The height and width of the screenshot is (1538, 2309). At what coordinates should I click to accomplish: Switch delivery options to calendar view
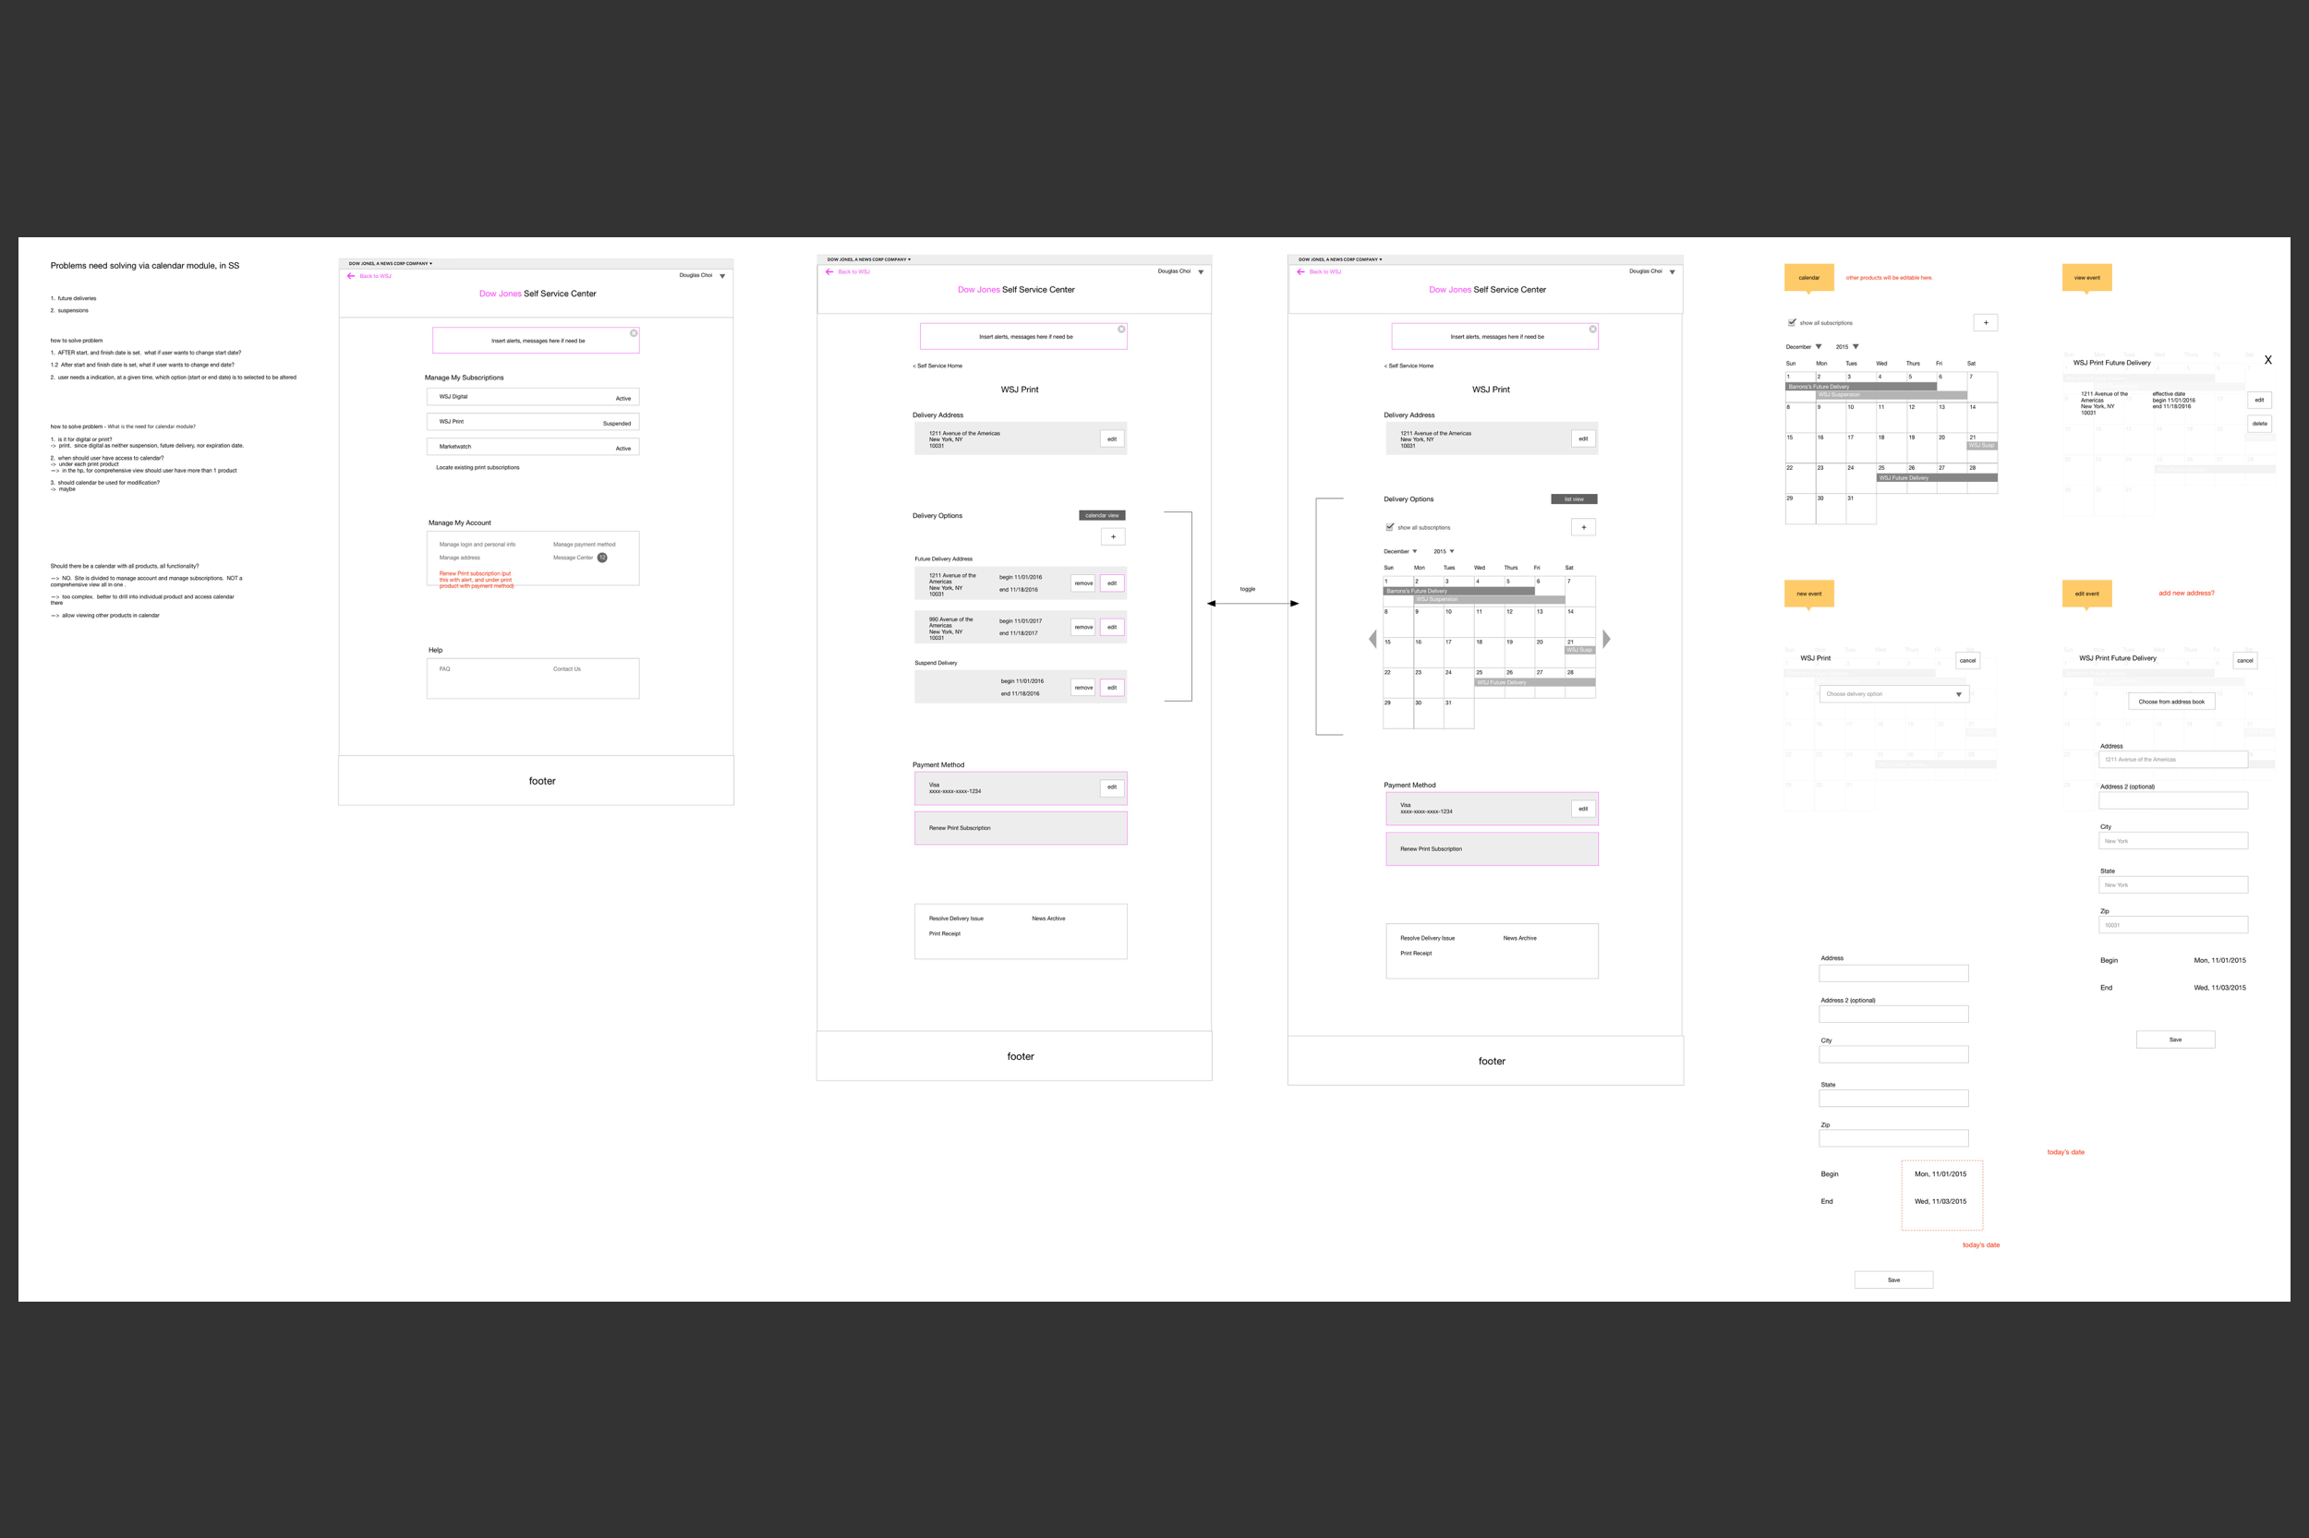[1101, 515]
